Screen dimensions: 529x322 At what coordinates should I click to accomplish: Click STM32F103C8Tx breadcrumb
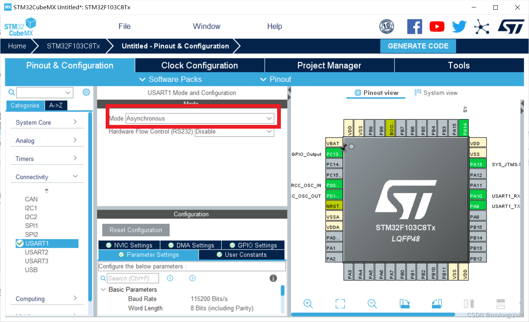click(x=73, y=46)
